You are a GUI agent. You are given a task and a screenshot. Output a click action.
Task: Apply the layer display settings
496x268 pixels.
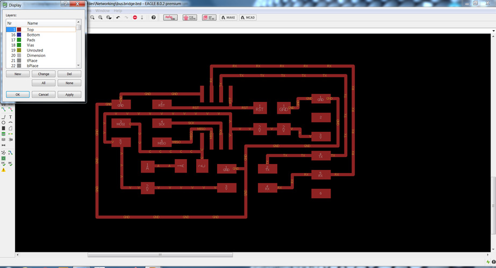[x=69, y=95]
